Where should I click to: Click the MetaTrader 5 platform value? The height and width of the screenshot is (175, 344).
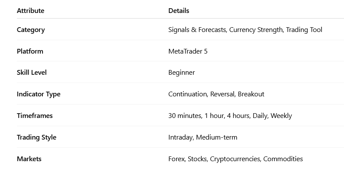(188, 51)
